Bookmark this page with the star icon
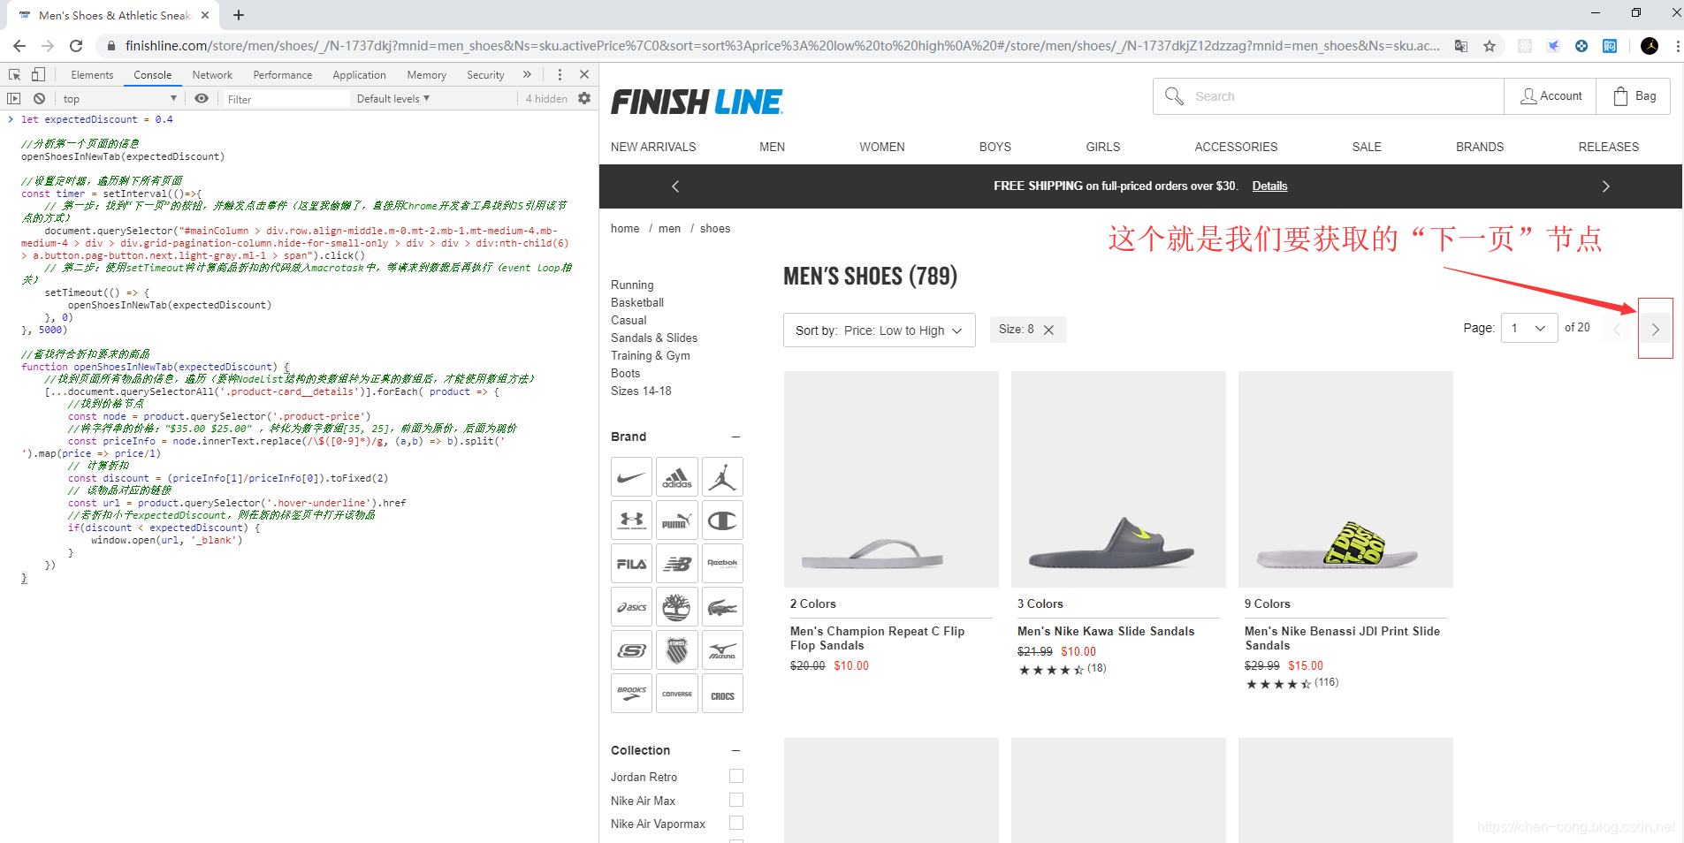 [1490, 46]
